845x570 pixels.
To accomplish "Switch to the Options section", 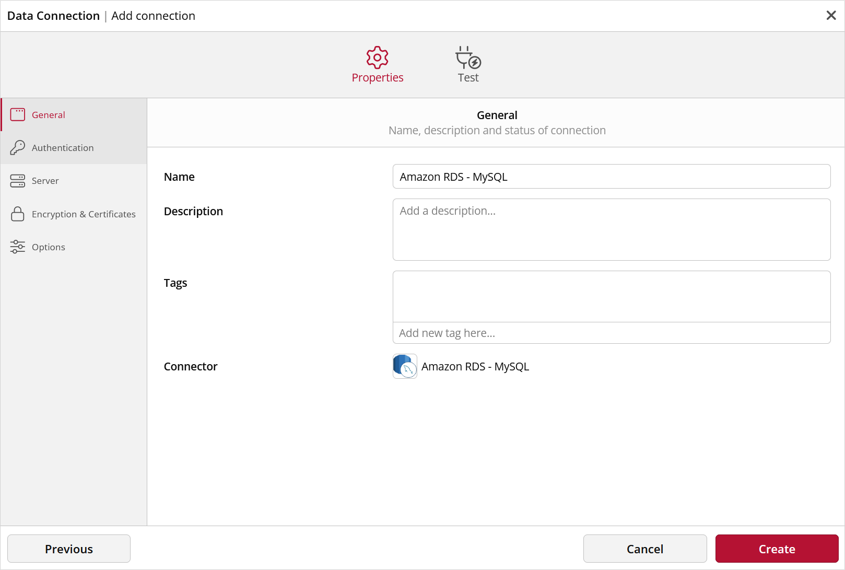I will click(49, 247).
